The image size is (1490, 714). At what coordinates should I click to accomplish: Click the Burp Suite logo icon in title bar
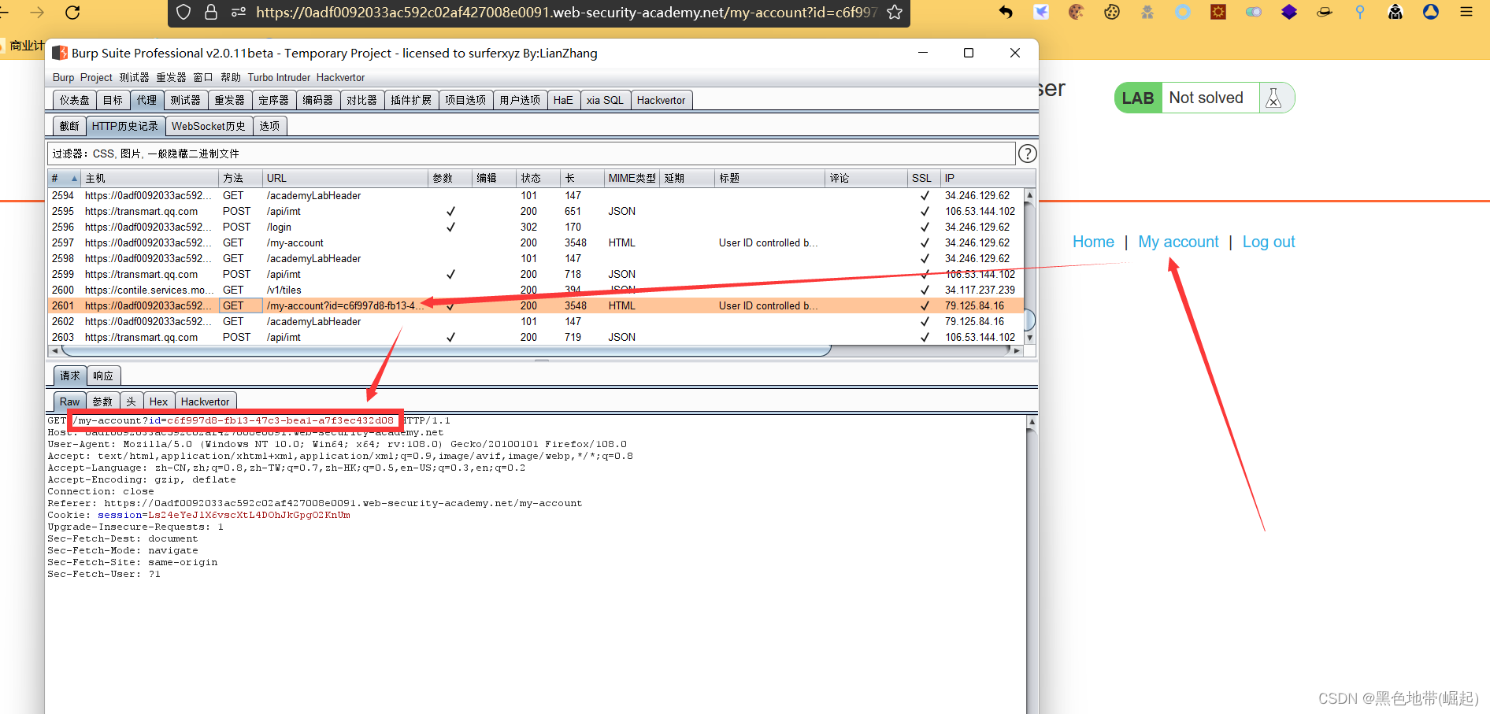(x=60, y=53)
